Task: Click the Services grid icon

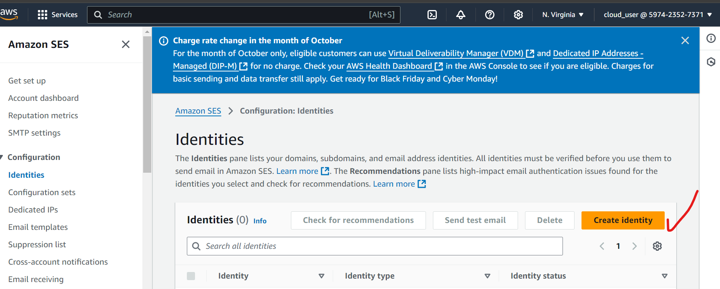Action: pyautogui.click(x=42, y=15)
